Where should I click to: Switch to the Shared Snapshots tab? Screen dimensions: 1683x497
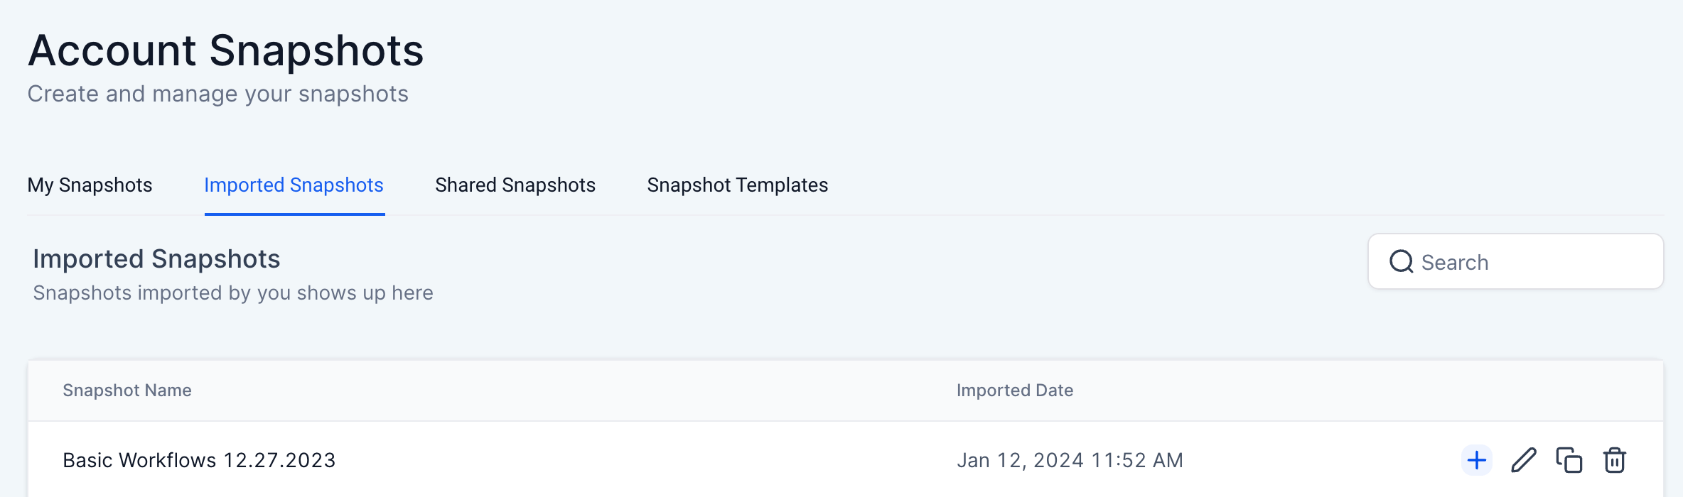tap(515, 185)
